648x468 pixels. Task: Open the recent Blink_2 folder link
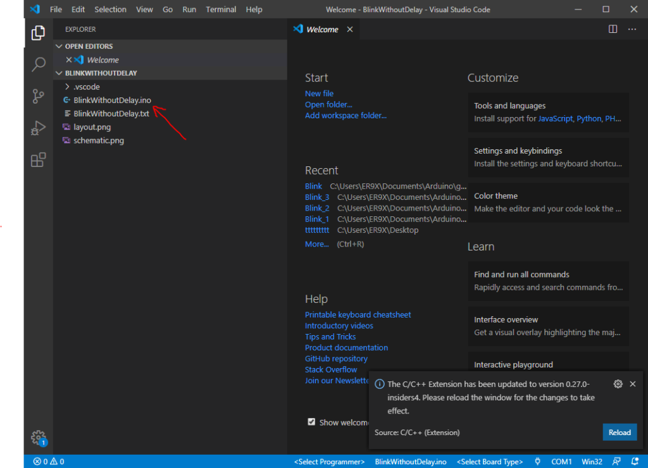pyautogui.click(x=317, y=208)
